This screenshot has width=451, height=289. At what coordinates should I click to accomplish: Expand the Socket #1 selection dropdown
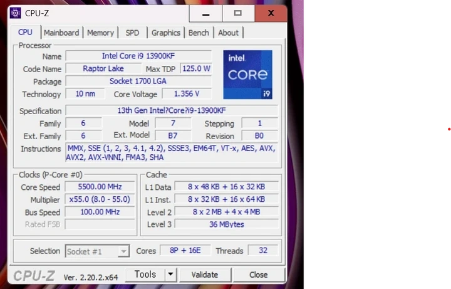pos(123,251)
